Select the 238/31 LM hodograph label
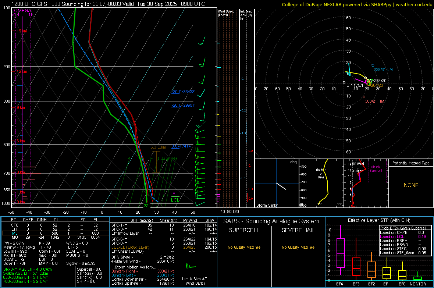The width and height of the screenshot is (434, 288). [383, 70]
